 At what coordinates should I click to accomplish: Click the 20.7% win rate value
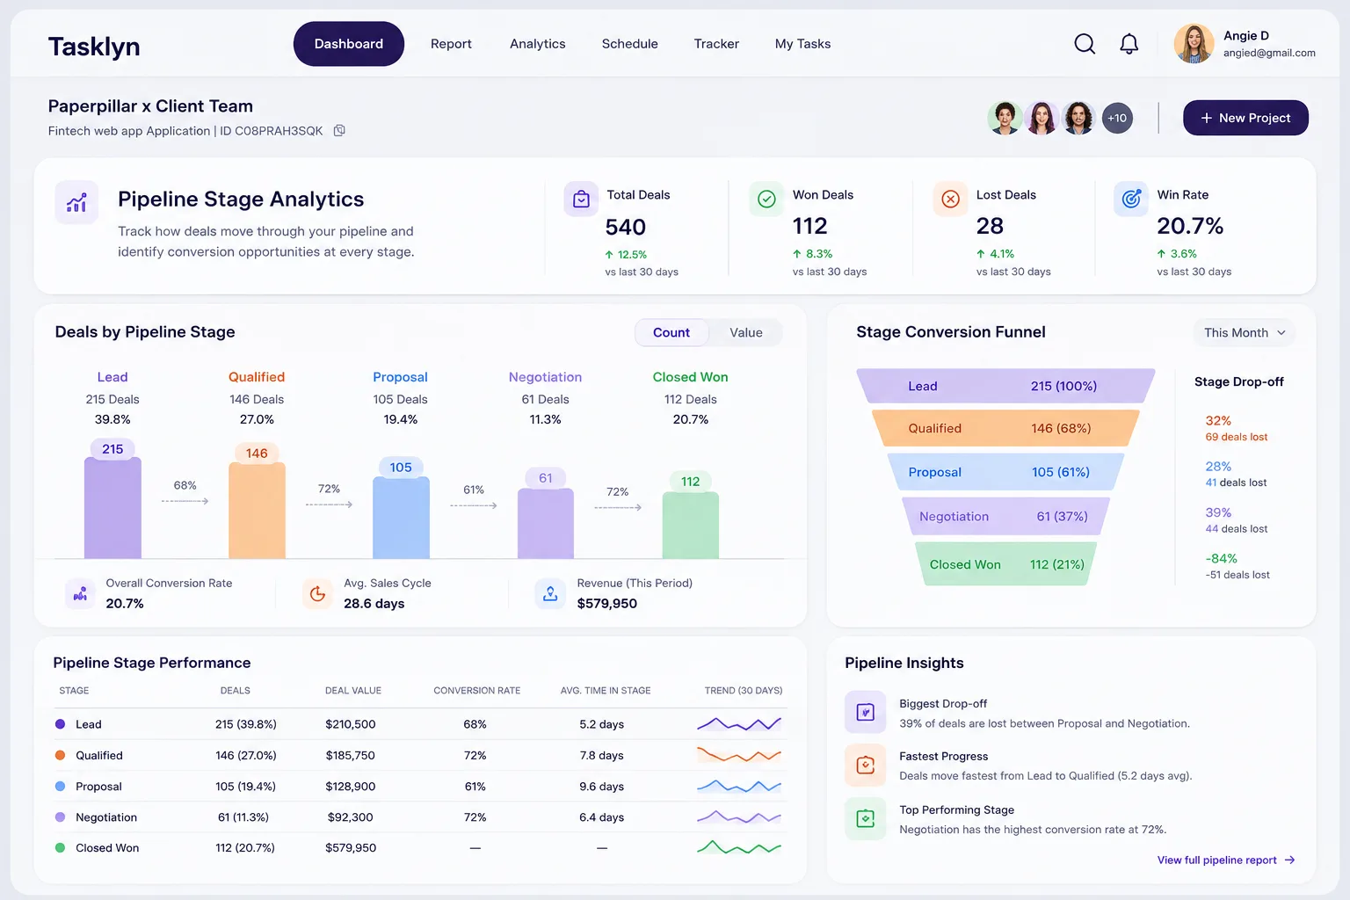(1190, 226)
